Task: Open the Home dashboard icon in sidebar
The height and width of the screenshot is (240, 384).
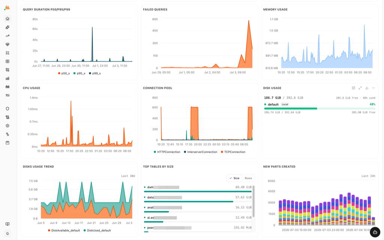Action: (x=7, y=19)
